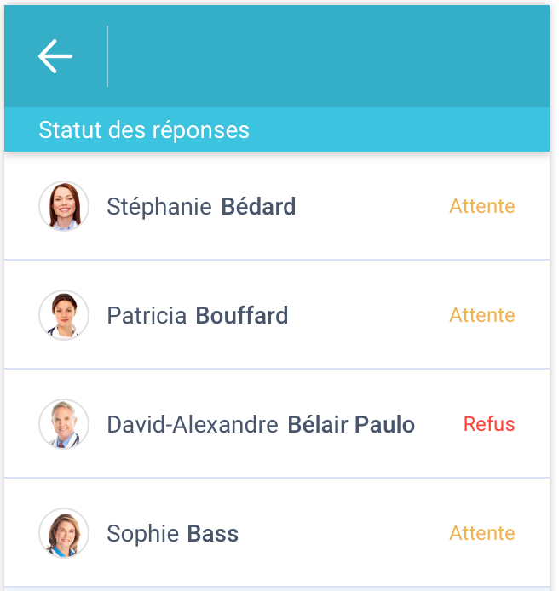This screenshot has width=559, height=591.
Task: Select the first name David-Alexandre
Action: 193,424
